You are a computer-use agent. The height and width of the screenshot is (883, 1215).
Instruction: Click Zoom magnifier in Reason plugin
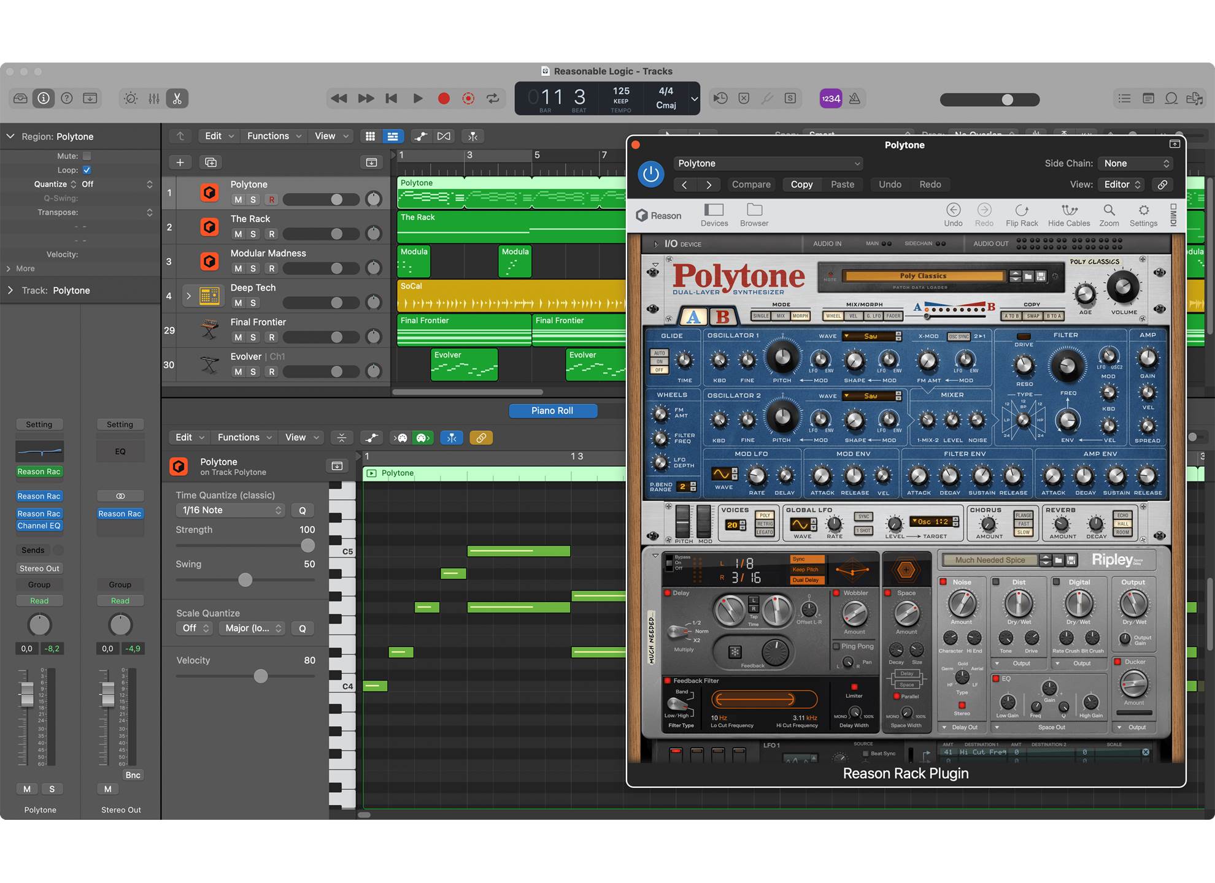pos(1109,215)
